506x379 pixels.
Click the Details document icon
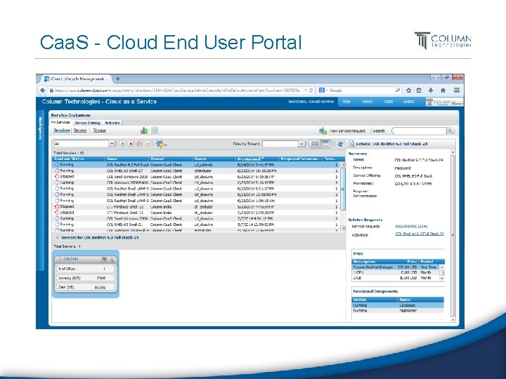point(351,144)
